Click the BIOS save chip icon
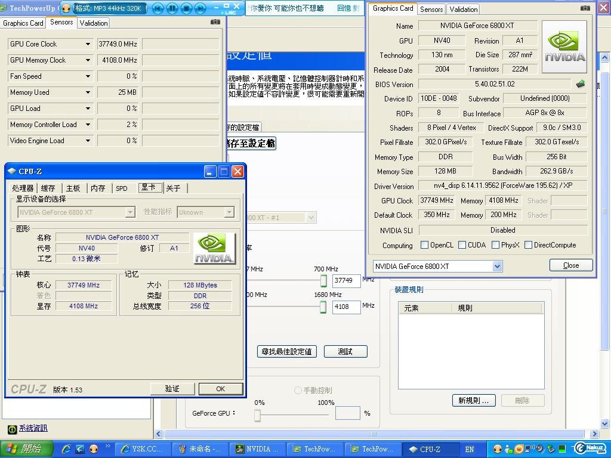 click(x=580, y=84)
